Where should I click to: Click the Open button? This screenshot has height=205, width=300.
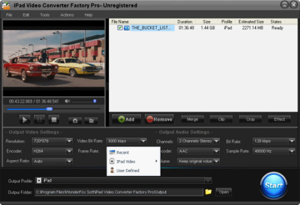[224, 192]
